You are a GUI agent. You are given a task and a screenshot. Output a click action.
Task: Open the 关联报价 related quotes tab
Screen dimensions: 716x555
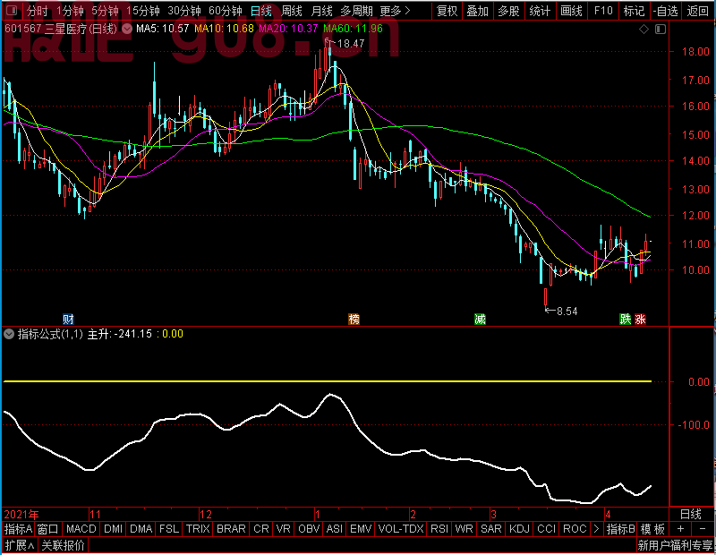[63, 545]
